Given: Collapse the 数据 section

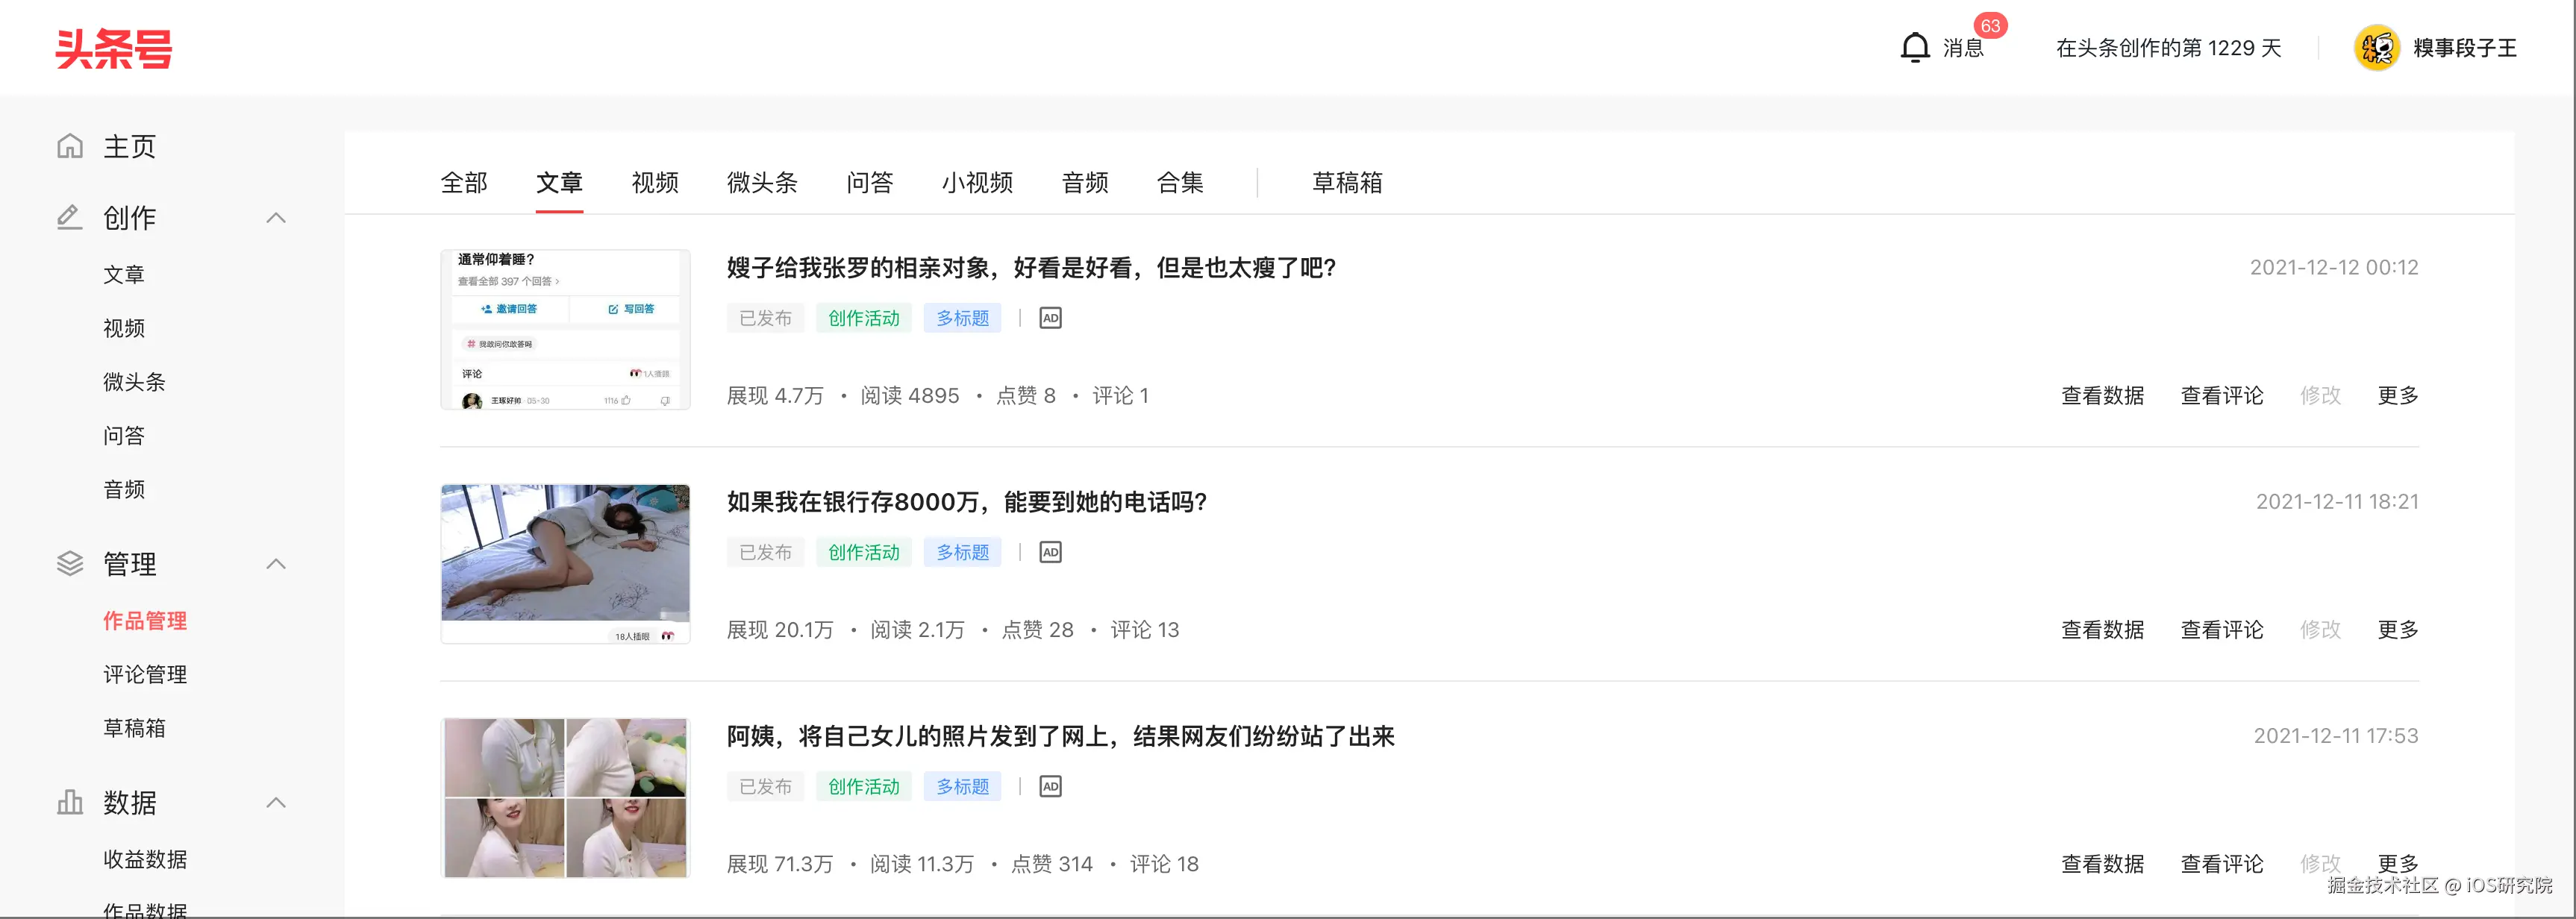Looking at the screenshot, I should (x=276, y=802).
